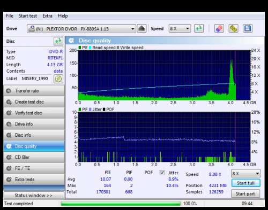Click the Start full button

(245, 183)
